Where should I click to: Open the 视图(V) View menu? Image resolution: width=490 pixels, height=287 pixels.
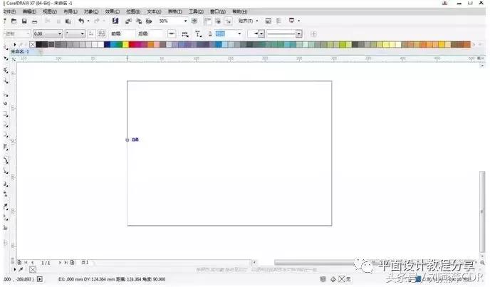point(50,11)
